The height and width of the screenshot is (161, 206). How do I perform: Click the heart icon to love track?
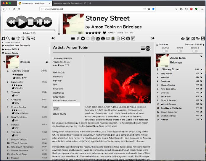coord(104,33)
